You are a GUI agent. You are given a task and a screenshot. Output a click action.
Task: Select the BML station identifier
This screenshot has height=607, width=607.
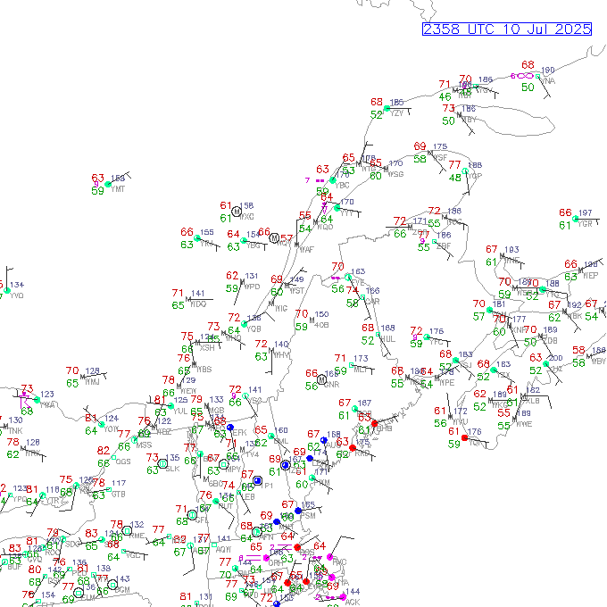pos(281,441)
